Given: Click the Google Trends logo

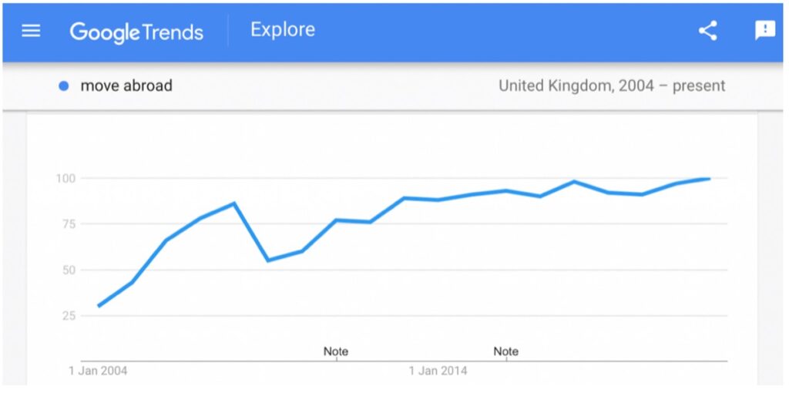Looking at the screenshot, I should click(136, 32).
